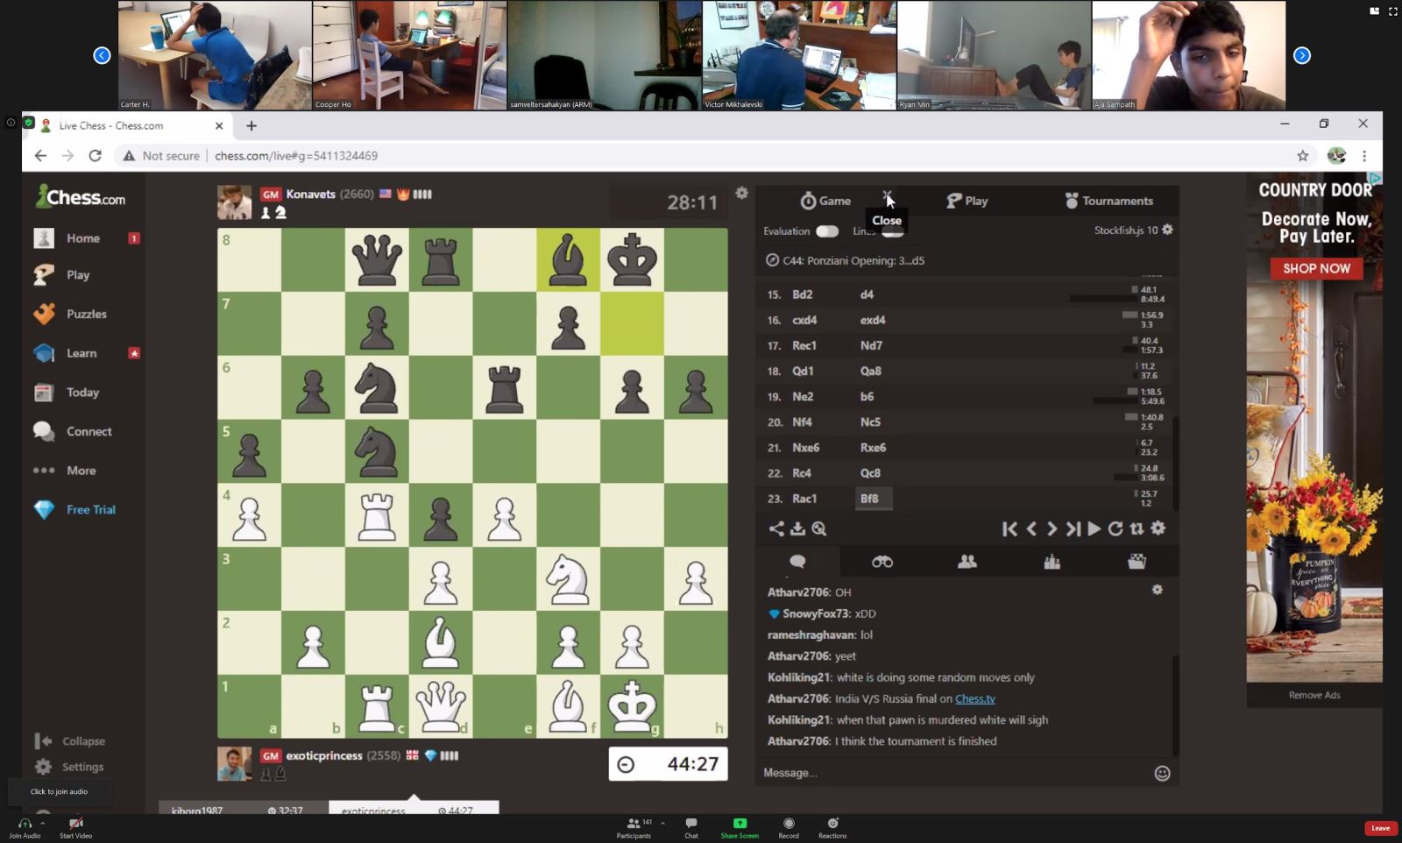Click the red Leave button

point(1380,828)
